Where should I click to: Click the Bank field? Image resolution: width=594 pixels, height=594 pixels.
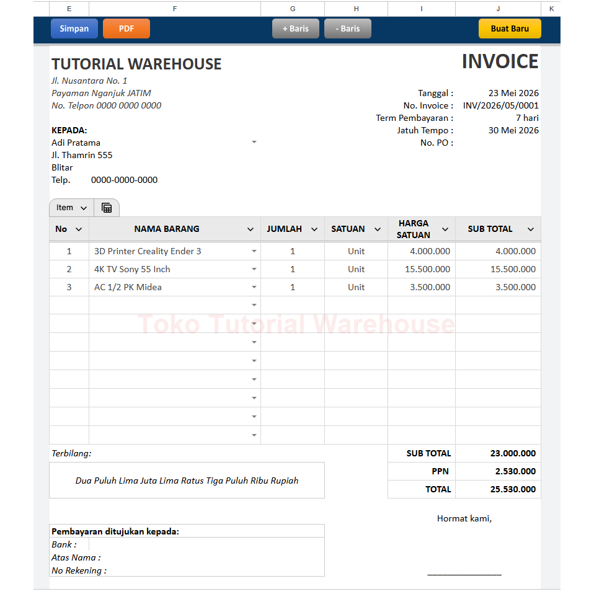tap(206, 544)
